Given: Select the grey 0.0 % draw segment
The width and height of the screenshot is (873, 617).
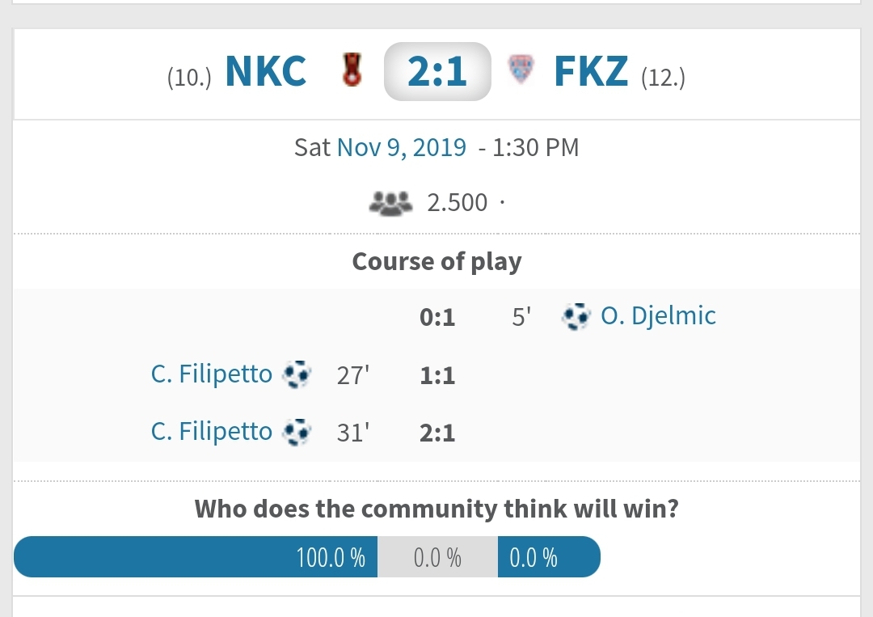Looking at the screenshot, I should pos(437,557).
